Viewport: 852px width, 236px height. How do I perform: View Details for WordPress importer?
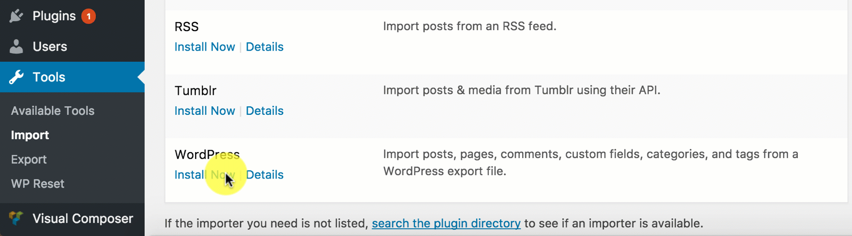pos(265,175)
